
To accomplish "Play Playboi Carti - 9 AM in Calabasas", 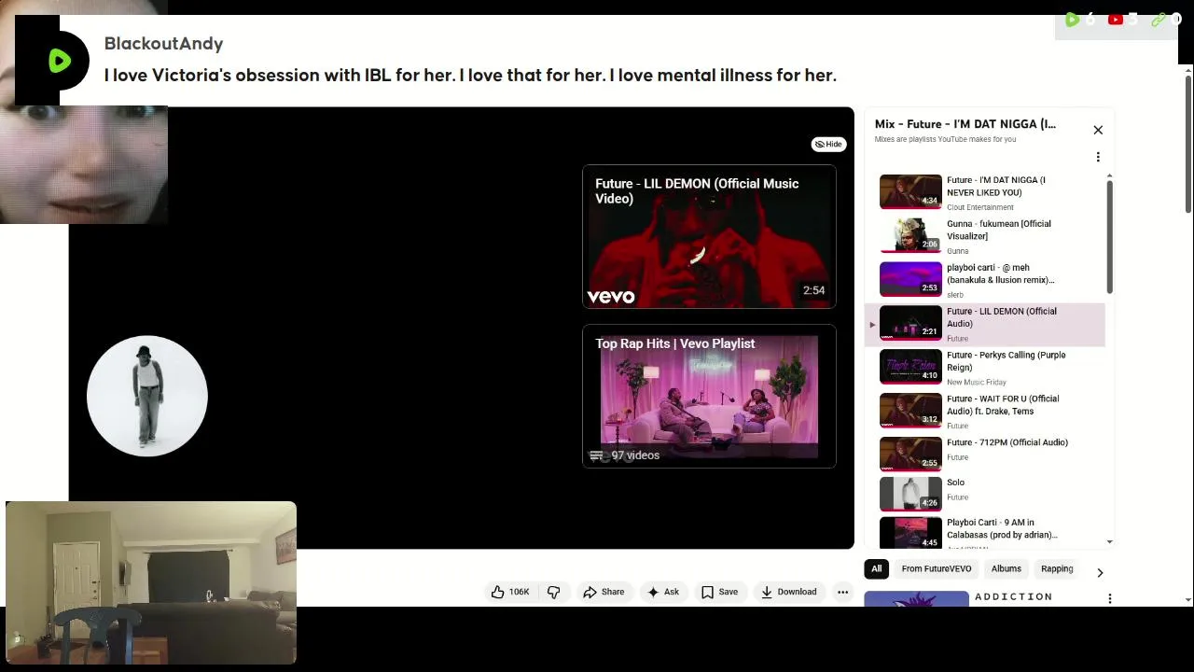I will 1002,528.
